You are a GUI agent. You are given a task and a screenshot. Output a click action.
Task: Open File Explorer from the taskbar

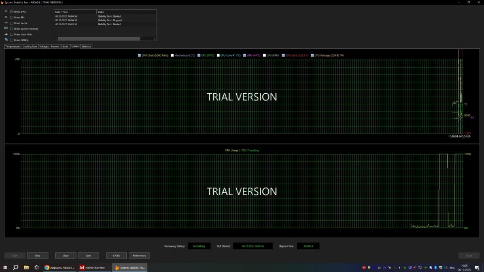[x=26, y=267]
